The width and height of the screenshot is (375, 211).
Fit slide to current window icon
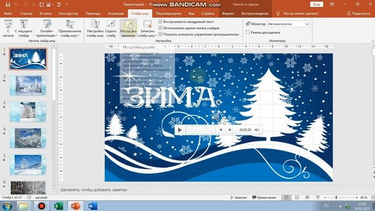coord(373,198)
